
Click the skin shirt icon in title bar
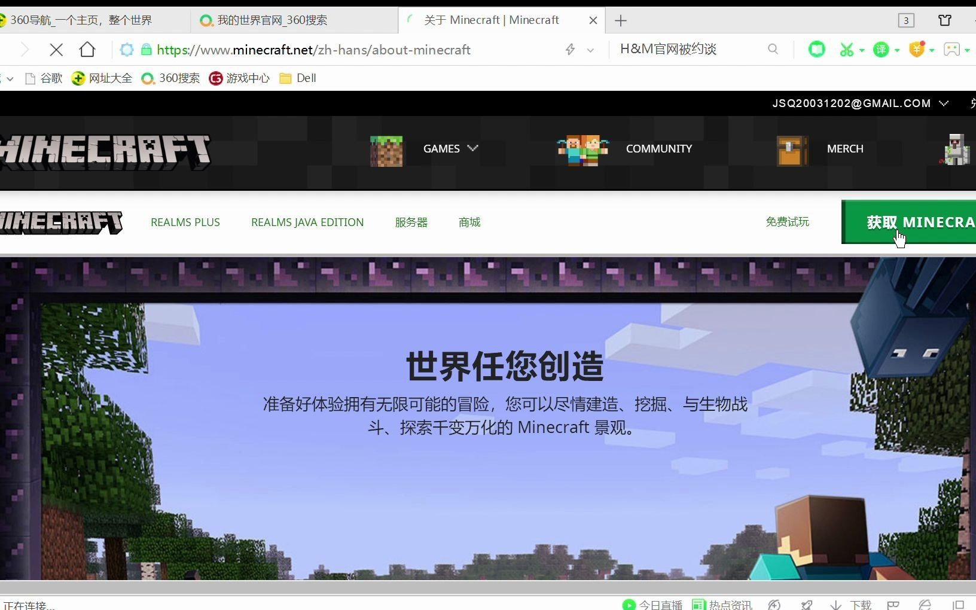coord(945,20)
